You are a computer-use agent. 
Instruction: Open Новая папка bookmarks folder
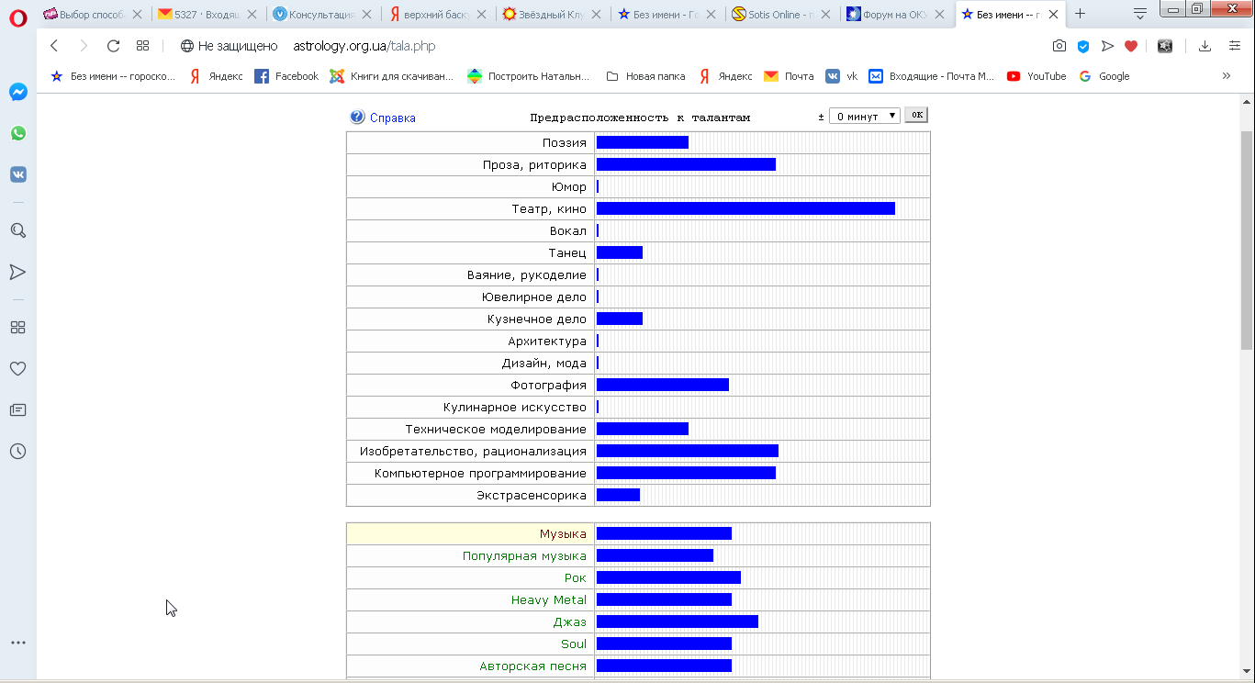(x=645, y=76)
